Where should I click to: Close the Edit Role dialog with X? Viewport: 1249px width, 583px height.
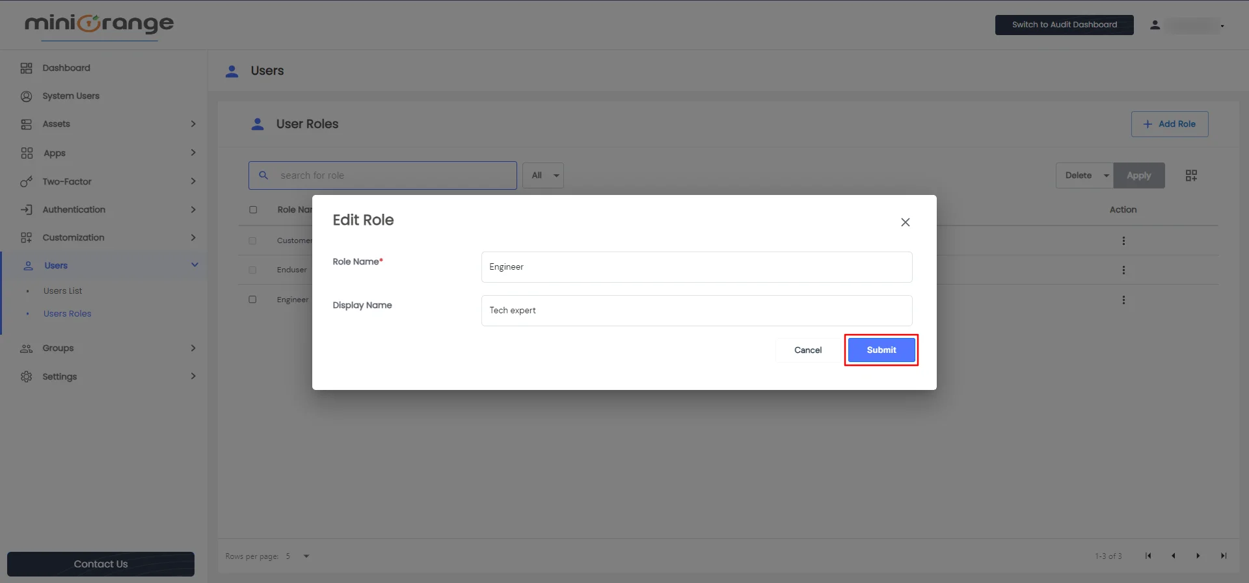905,222
